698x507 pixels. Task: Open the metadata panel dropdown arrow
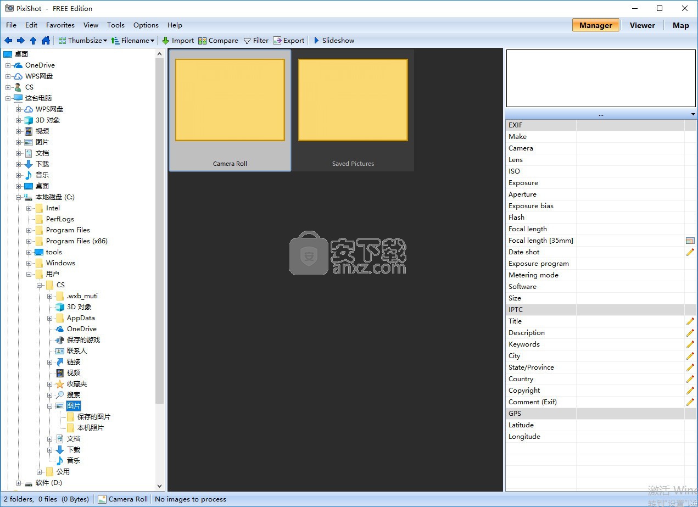coord(694,114)
